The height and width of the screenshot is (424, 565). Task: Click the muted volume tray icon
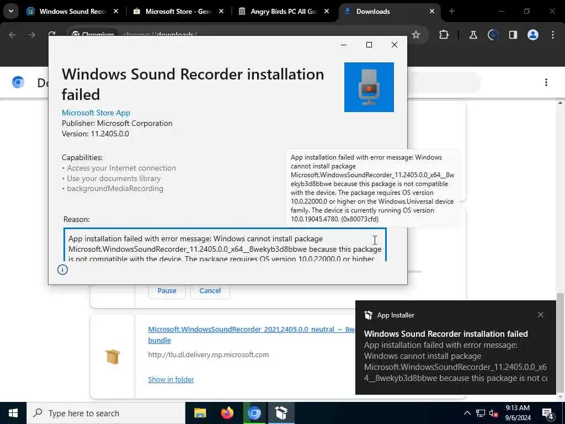pos(494,413)
